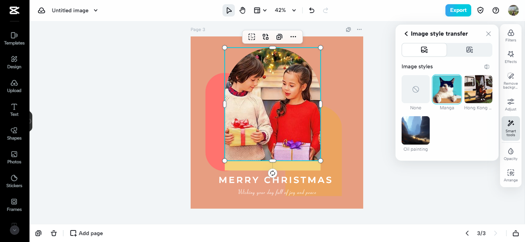Screen dimensions: 525x242
Task: Go back from Image style transfer
Action: pyautogui.click(x=406, y=34)
